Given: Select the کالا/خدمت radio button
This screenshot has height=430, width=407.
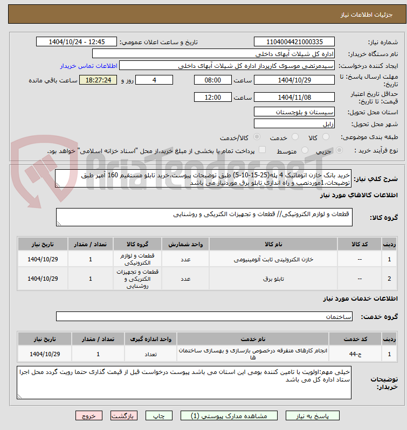Looking at the screenshot, I should pyautogui.click(x=257, y=136).
